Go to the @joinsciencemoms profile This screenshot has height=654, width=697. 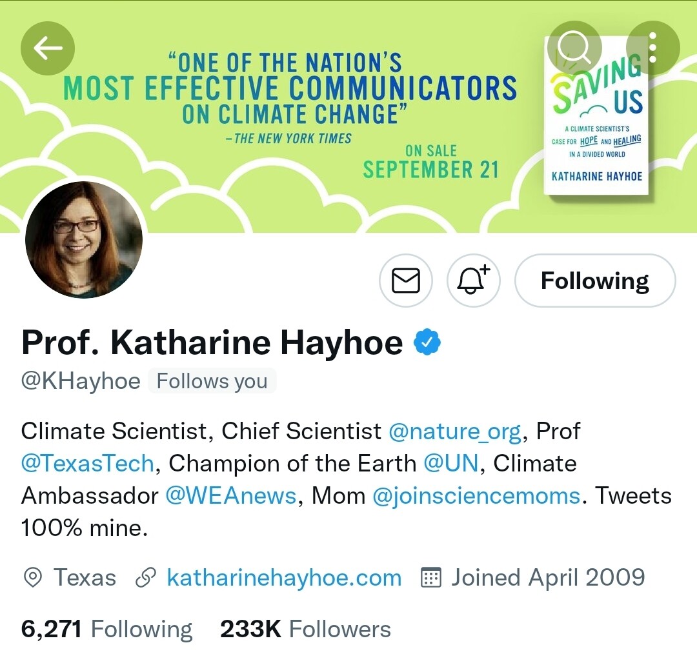477,495
